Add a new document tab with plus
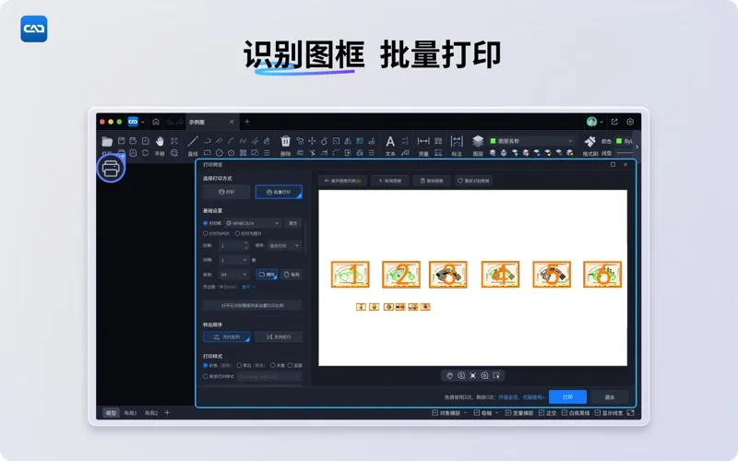 click(x=247, y=122)
